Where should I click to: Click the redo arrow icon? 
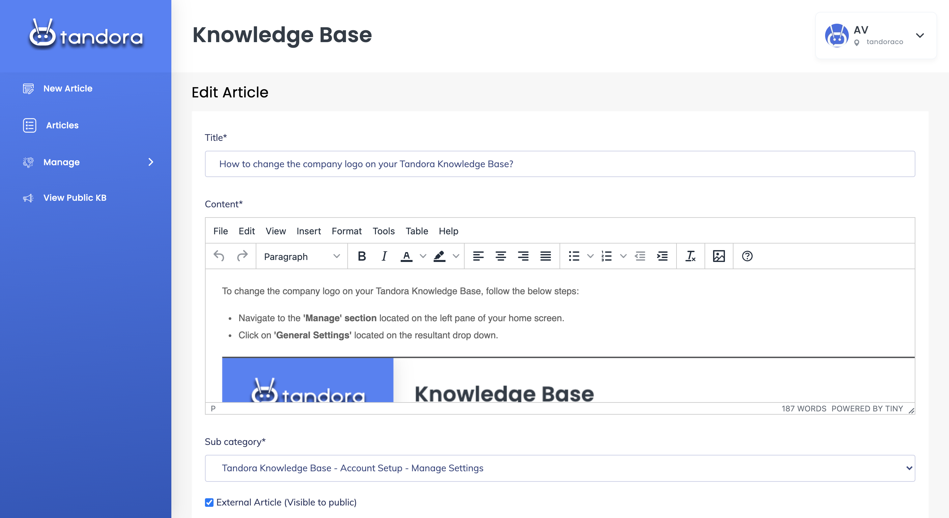242,256
